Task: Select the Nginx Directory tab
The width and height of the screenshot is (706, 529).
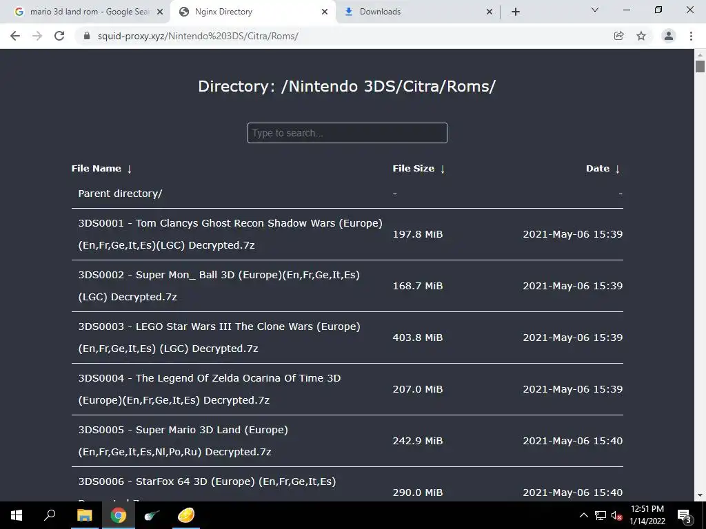Action: pos(252,12)
